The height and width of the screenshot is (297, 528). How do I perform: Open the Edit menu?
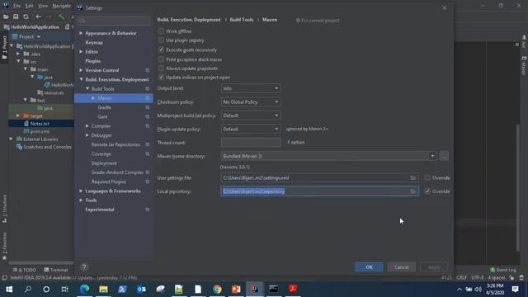pos(30,6)
